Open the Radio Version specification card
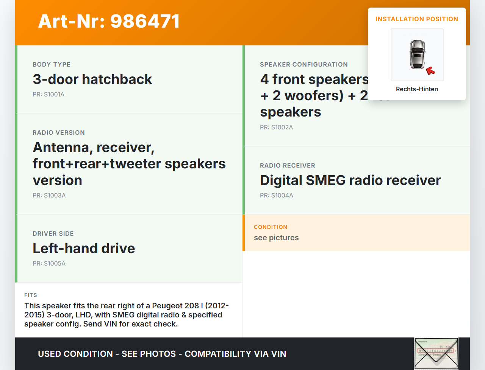The height and width of the screenshot is (370, 485). [x=129, y=164]
